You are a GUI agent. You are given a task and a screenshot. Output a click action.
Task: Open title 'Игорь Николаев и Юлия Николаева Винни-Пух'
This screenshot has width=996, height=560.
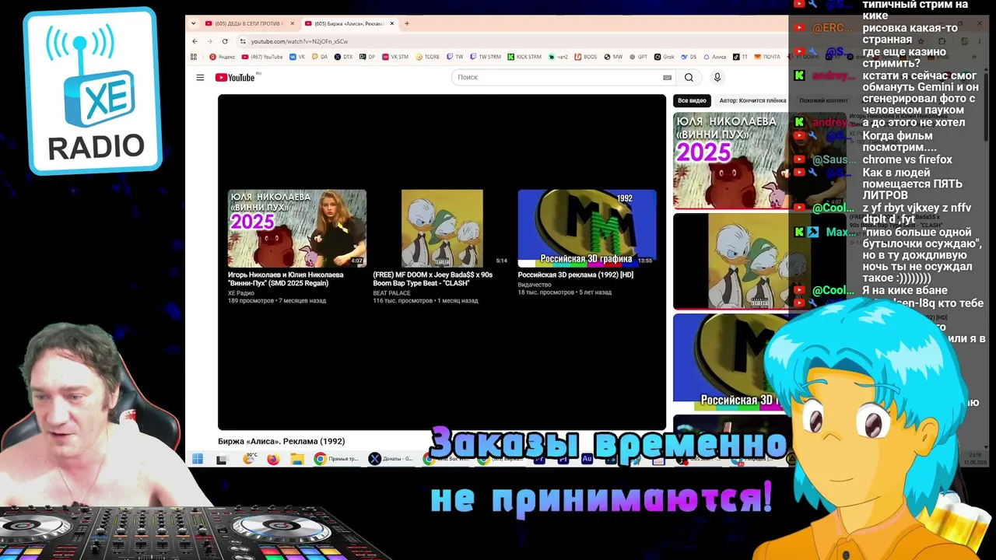[x=286, y=278]
